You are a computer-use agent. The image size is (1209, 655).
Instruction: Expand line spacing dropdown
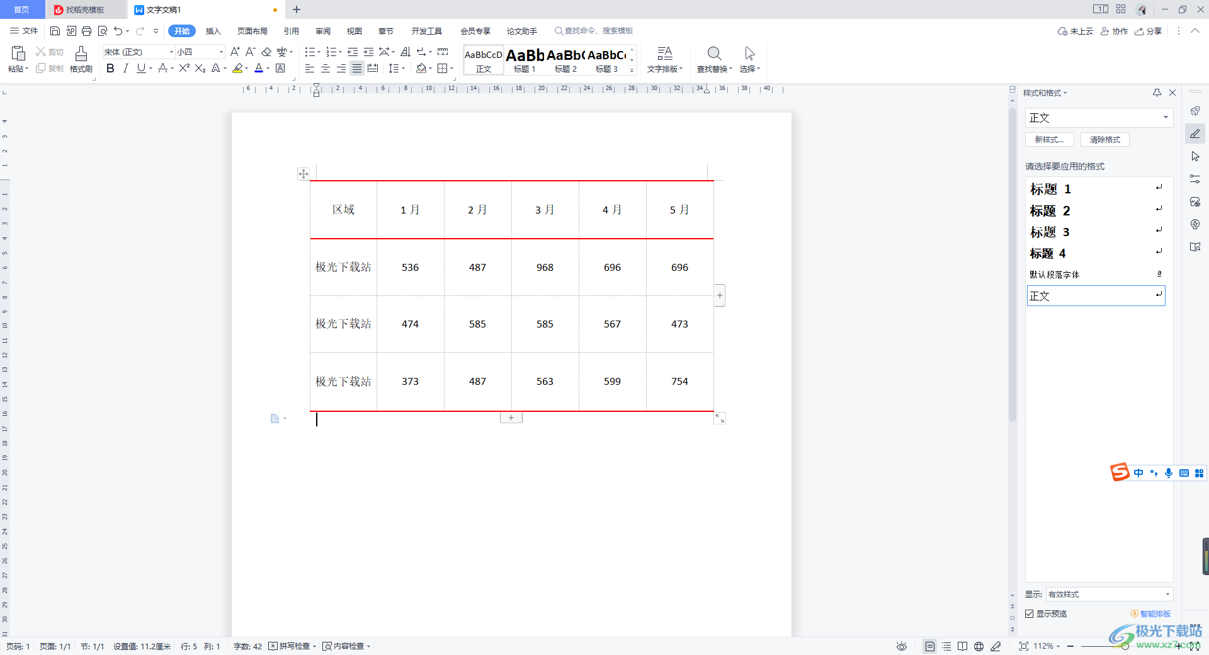point(403,68)
